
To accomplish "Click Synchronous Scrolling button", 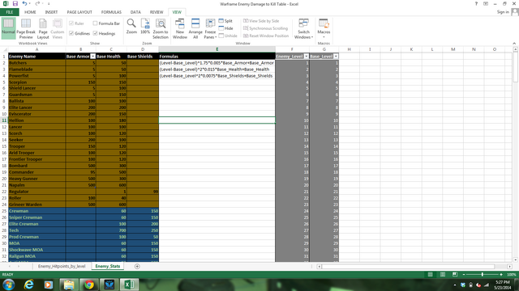I will 265,28.
